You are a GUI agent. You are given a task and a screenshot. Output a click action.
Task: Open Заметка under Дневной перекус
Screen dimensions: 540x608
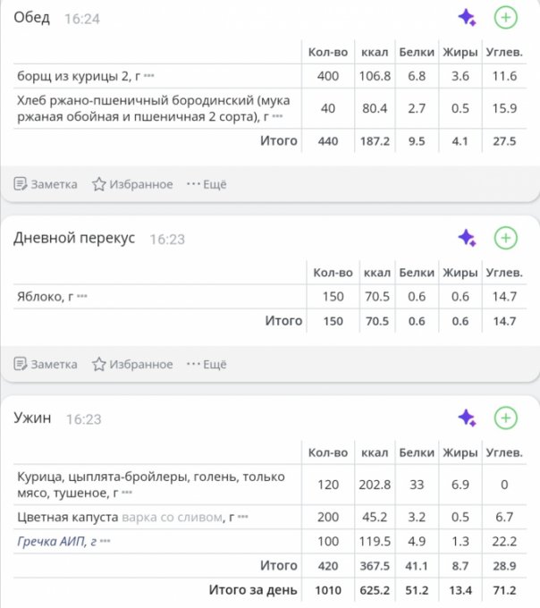coord(46,364)
